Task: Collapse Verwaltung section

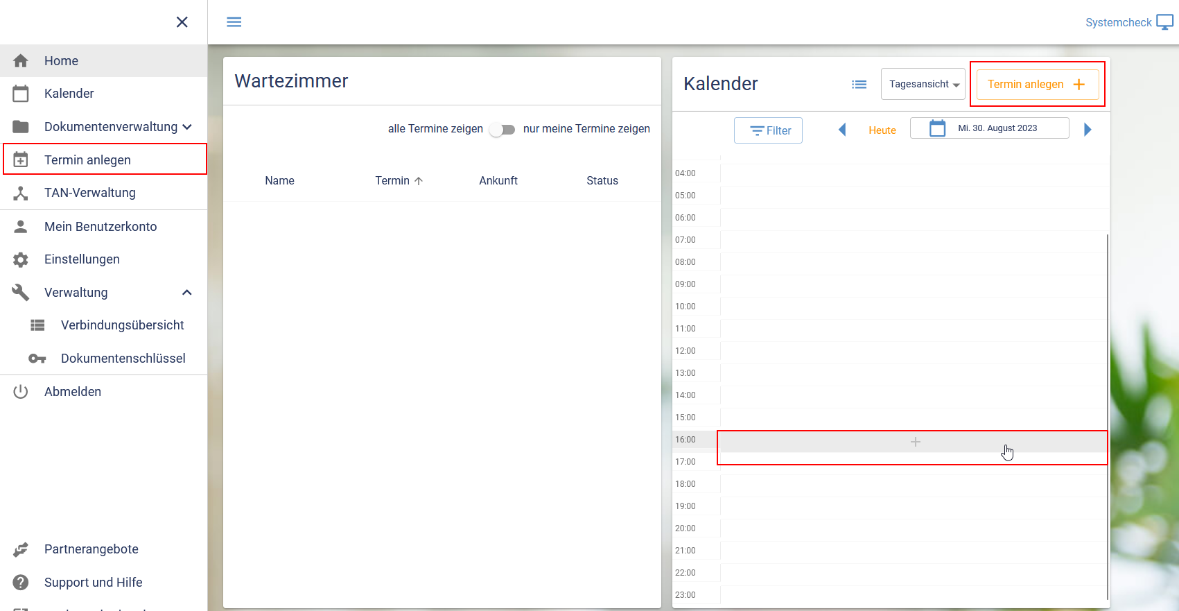Action: (187, 293)
